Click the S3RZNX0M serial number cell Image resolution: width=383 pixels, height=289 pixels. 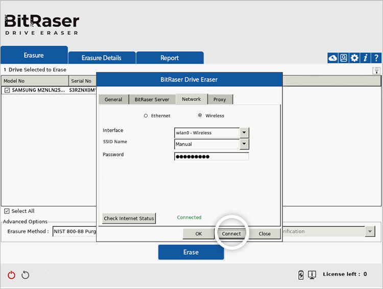(x=83, y=90)
